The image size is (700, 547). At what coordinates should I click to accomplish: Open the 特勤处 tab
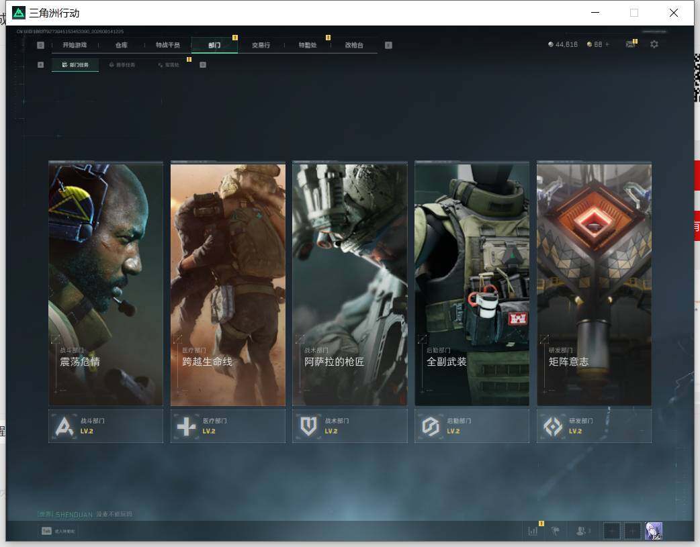308,45
